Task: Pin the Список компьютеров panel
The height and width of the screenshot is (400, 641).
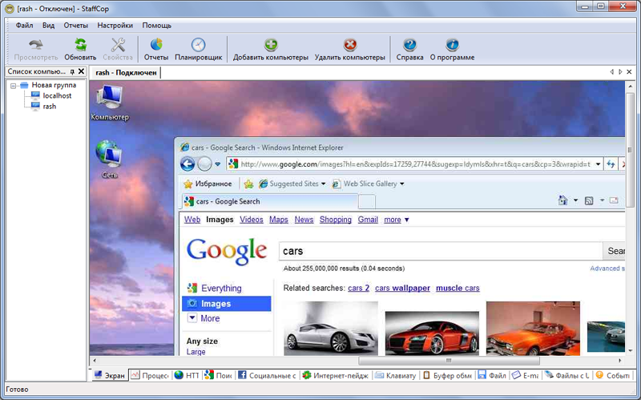Action: pyautogui.click(x=72, y=71)
